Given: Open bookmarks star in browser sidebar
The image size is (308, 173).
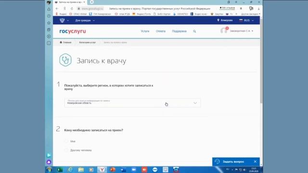Looking at the screenshot, I should click(x=49, y=23).
